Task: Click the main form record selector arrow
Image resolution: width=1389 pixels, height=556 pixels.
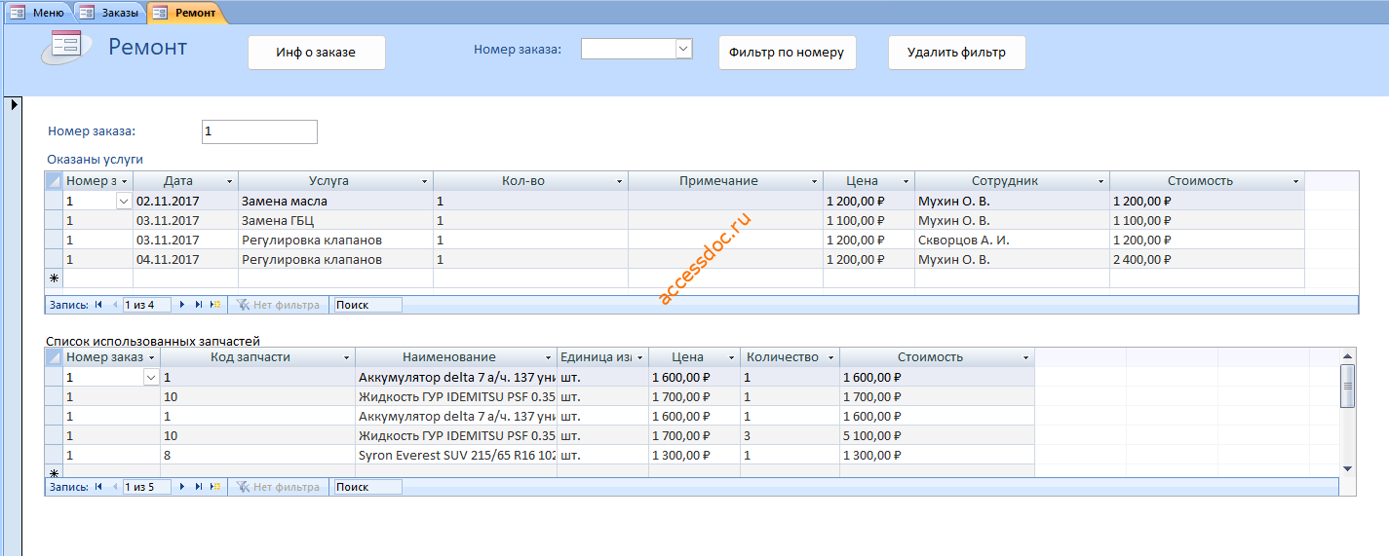Action: pyautogui.click(x=14, y=104)
